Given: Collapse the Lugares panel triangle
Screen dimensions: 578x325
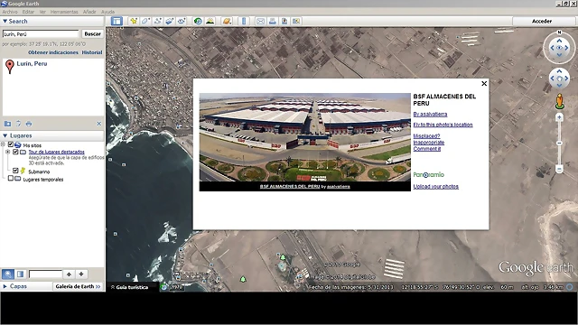Looking at the screenshot, I should 5,135.
